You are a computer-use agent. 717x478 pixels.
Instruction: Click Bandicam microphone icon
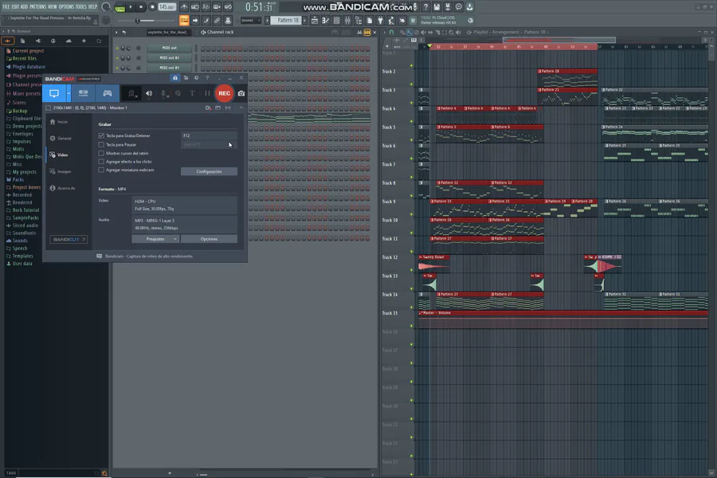[163, 94]
